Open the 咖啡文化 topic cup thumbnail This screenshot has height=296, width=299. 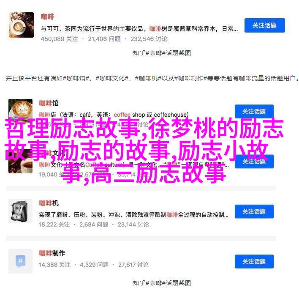click(20, 164)
